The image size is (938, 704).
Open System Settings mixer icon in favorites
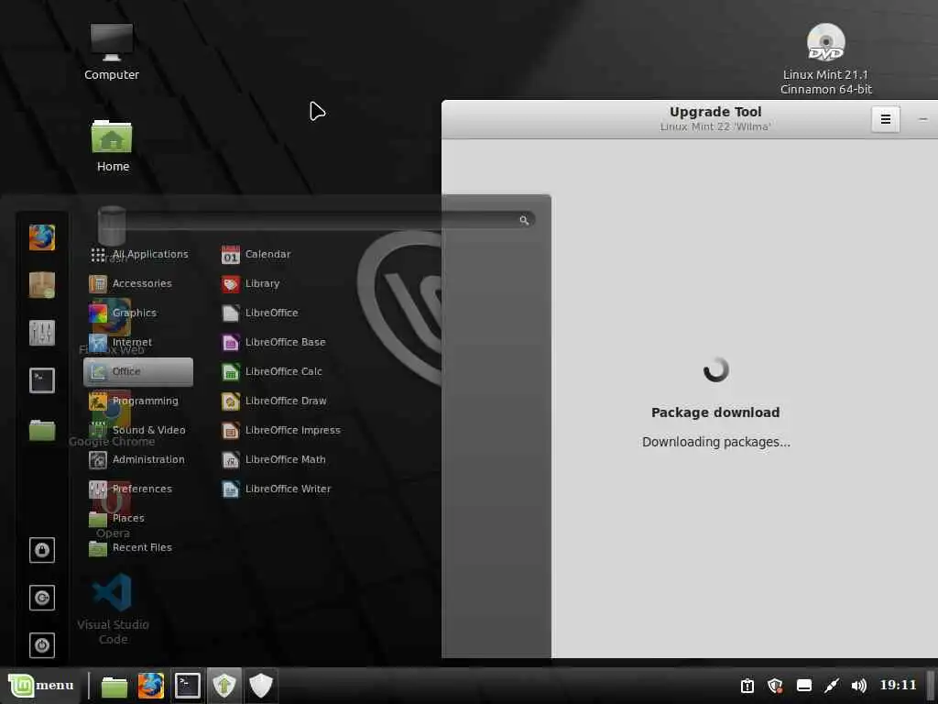pos(42,333)
